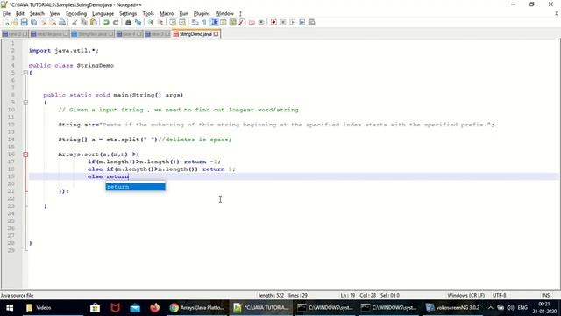Toggle synchronize horizontal scrolling icon
Viewport: 561px width, 316px height.
182,22
